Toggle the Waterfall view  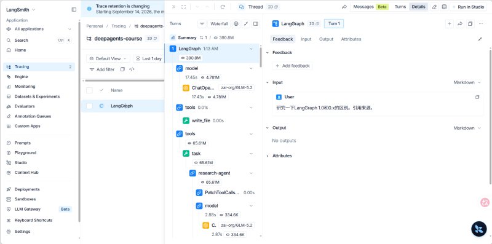click(x=219, y=24)
